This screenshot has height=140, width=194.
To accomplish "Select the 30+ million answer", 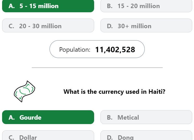I will [x=146, y=26].
